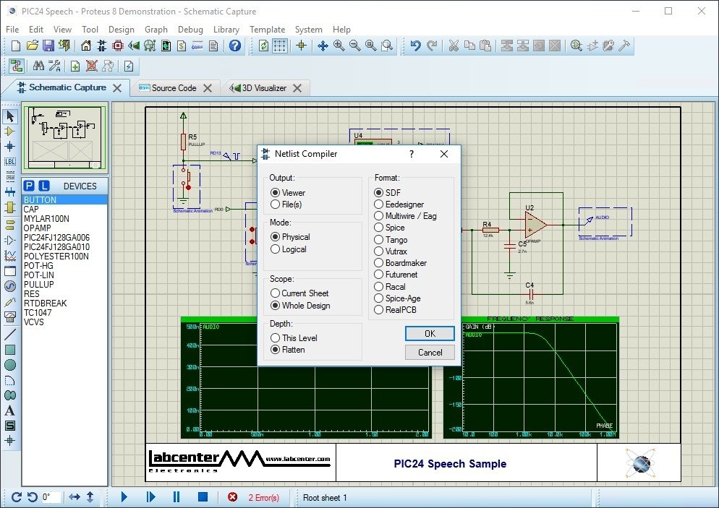Close the Source Code tab
This screenshot has height=508, width=719.
tap(208, 88)
